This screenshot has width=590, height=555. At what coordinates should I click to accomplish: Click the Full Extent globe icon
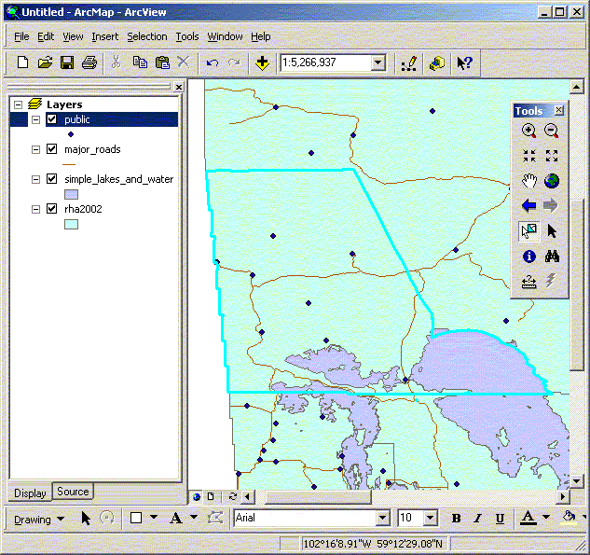point(551,181)
